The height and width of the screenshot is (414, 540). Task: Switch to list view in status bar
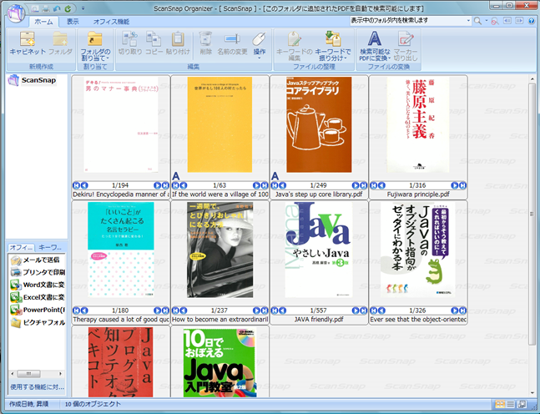click(x=511, y=404)
